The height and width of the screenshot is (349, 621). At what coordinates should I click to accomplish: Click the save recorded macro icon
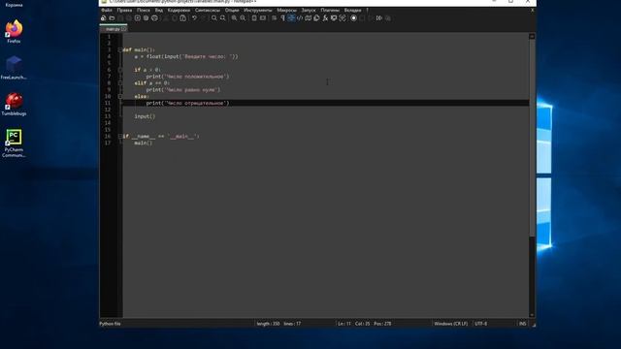(388, 18)
